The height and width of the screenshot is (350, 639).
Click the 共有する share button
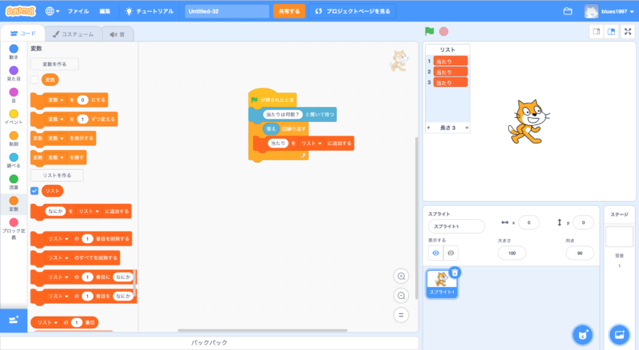[x=288, y=12]
